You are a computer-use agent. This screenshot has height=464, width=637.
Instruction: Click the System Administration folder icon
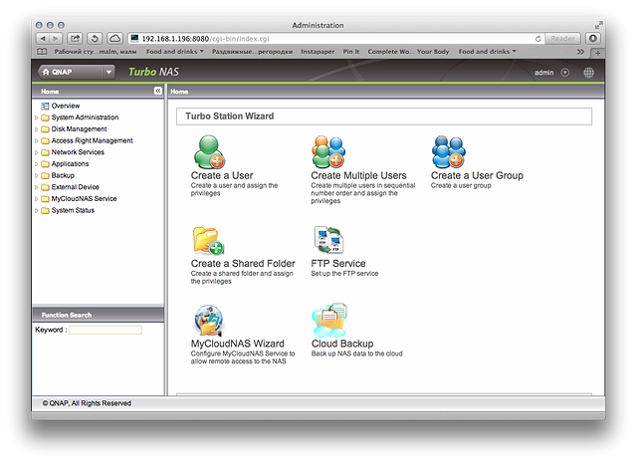tap(45, 117)
